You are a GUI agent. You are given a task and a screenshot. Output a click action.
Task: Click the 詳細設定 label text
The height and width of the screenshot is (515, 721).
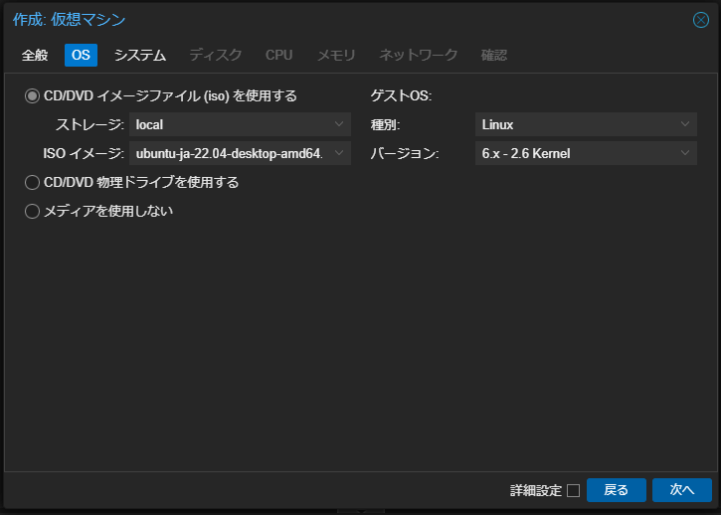536,490
